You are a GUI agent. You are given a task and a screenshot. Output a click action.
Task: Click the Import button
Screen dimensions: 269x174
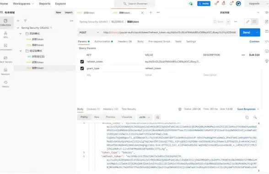point(69,12)
